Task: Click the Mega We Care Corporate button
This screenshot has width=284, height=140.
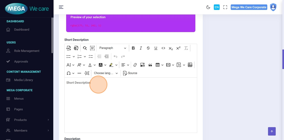Action: point(249,7)
